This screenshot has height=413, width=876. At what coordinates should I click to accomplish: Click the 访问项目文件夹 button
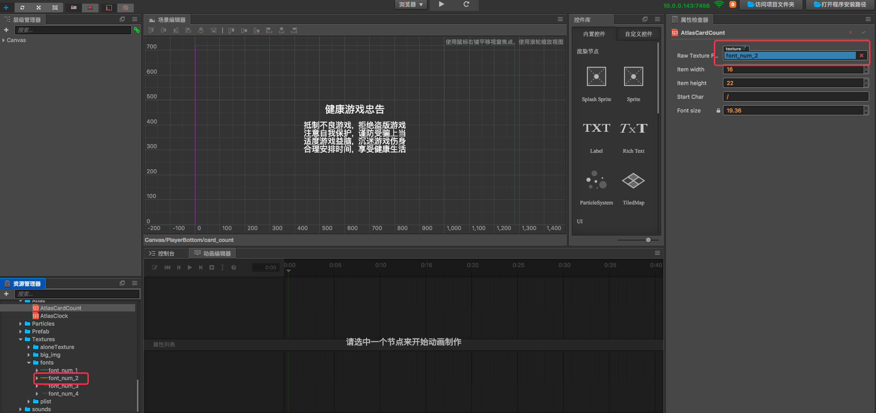click(771, 5)
